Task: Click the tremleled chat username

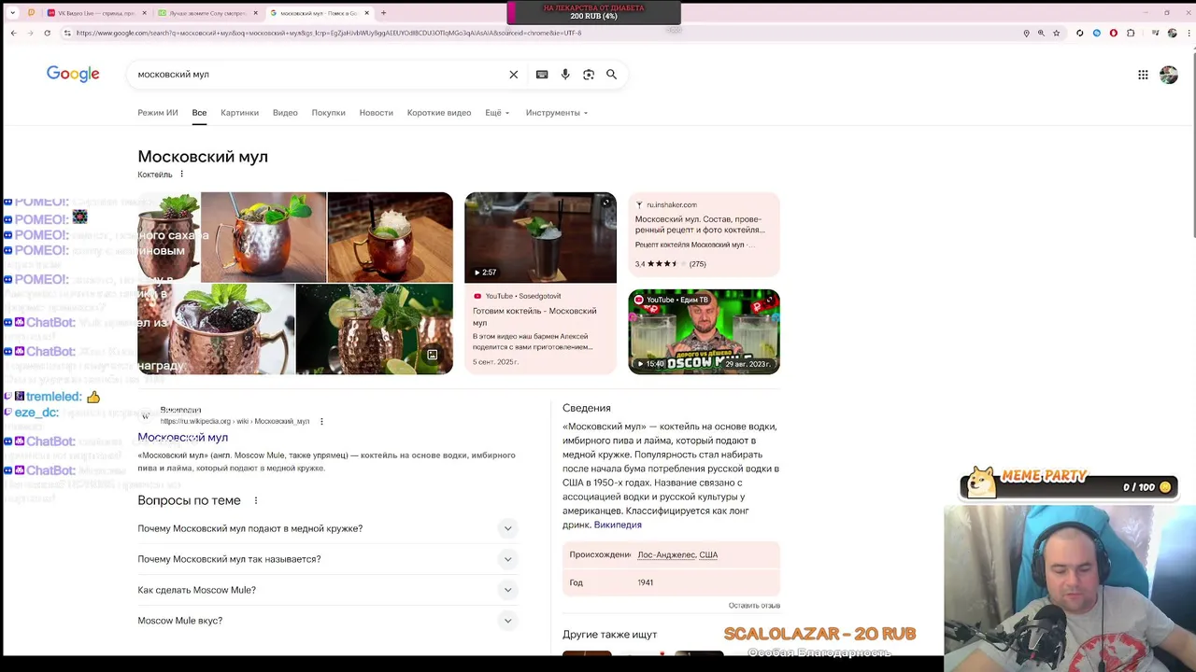Action: pos(54,397)
